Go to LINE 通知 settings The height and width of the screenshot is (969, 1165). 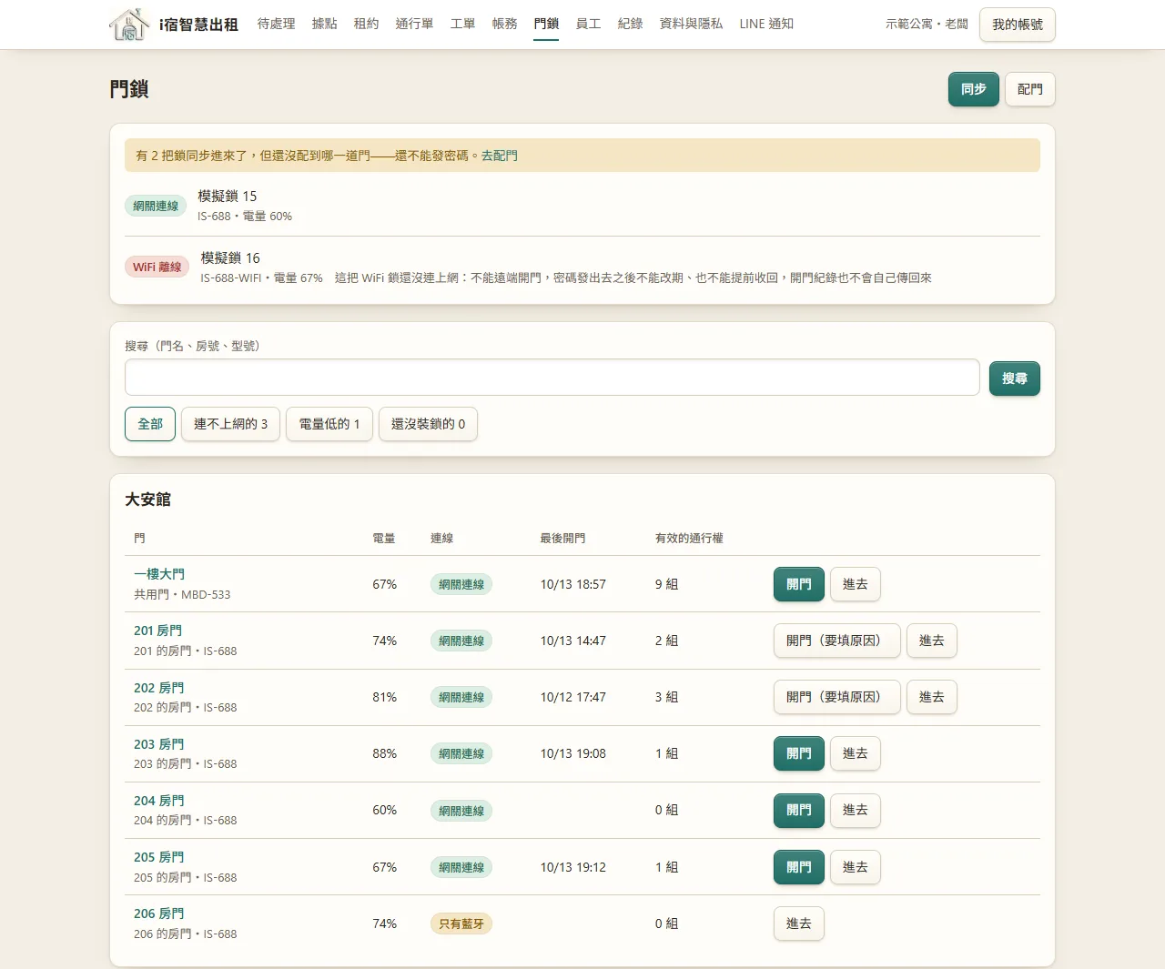tap(766, 24)
